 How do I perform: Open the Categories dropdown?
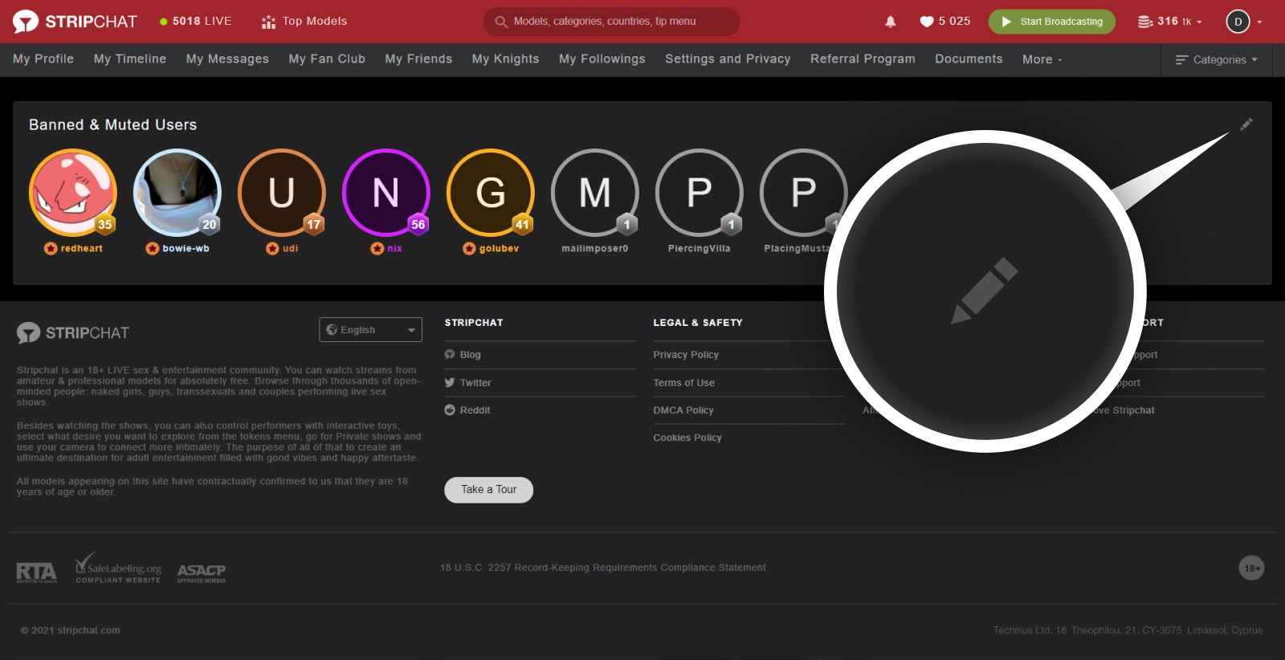tap(1217, 59)
